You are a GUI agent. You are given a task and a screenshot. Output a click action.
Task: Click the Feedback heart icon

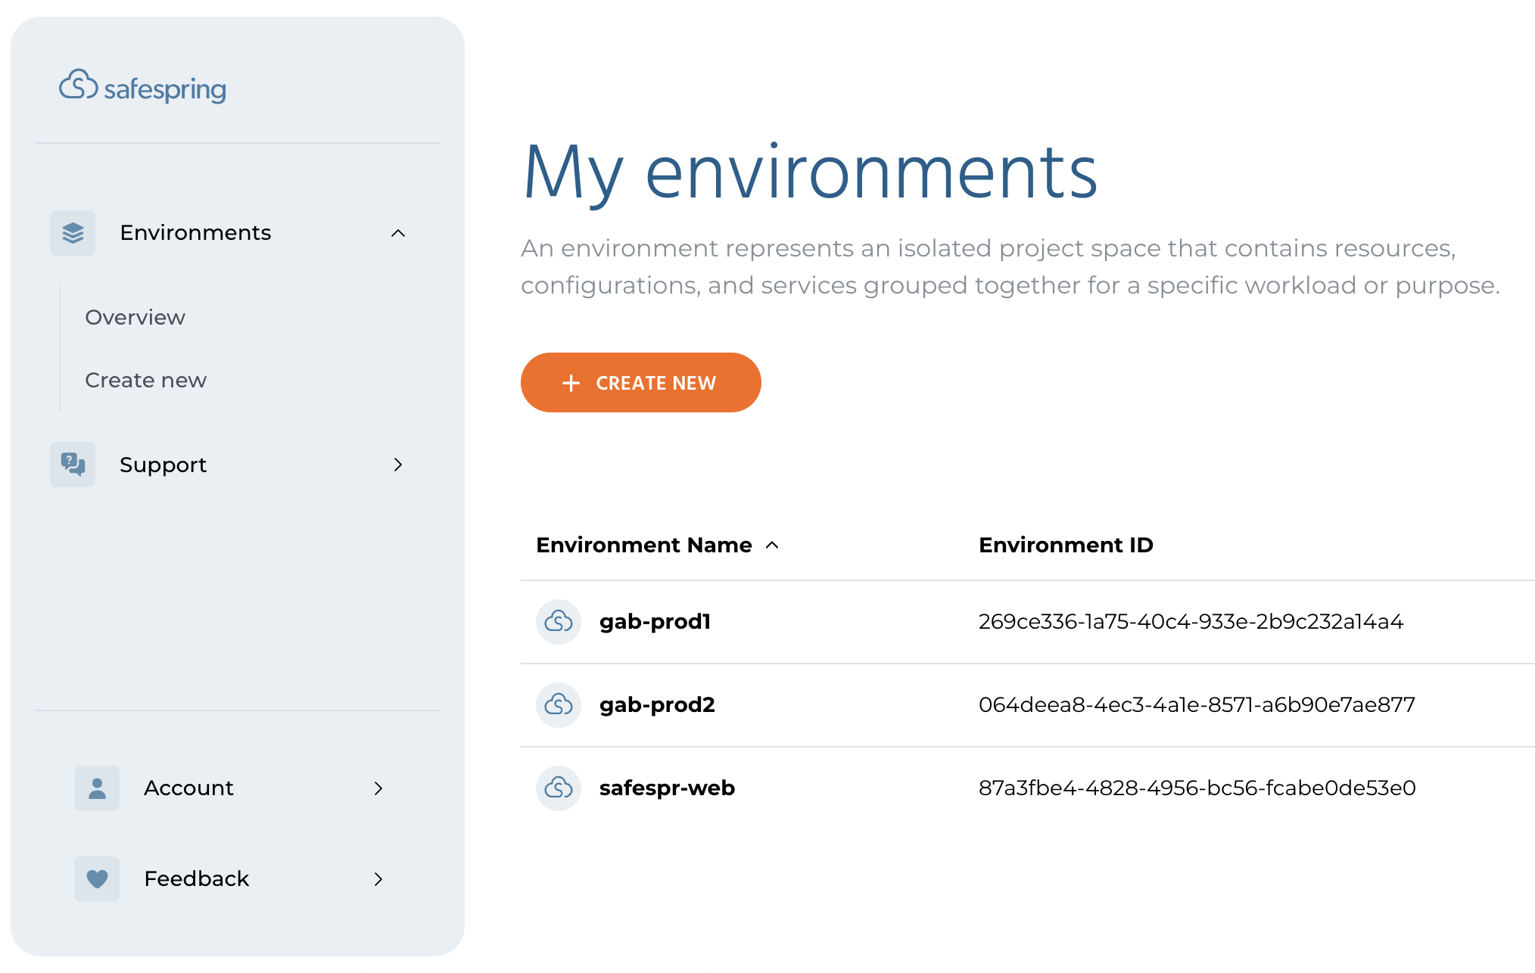97,879
